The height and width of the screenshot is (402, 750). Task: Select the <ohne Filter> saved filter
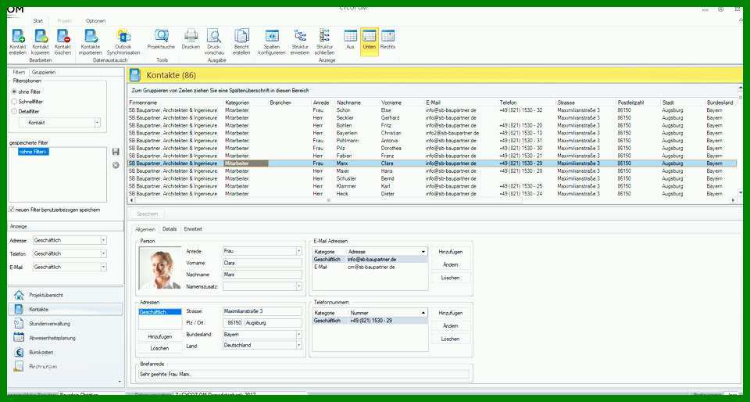(33, 152)
